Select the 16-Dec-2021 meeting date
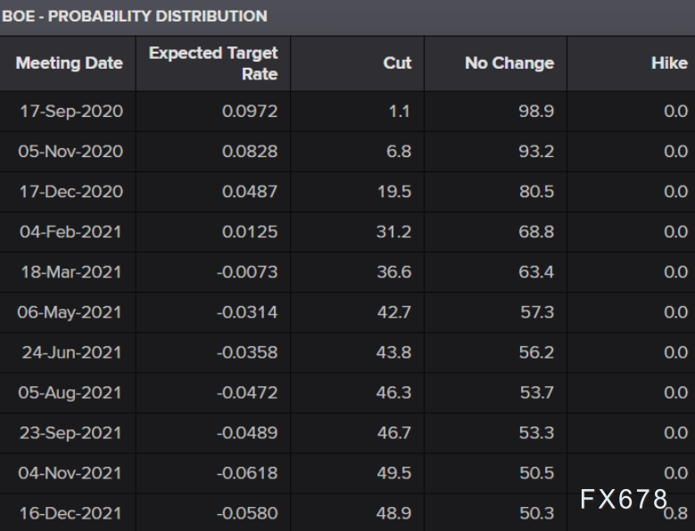 [71, 513]
